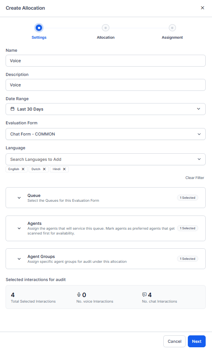The image size is (212, 351).
Task: Open the Evaluation Form dropdown
Action: [x=106, y=134]
